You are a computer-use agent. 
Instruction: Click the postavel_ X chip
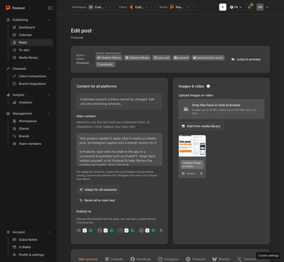[105, 64]
